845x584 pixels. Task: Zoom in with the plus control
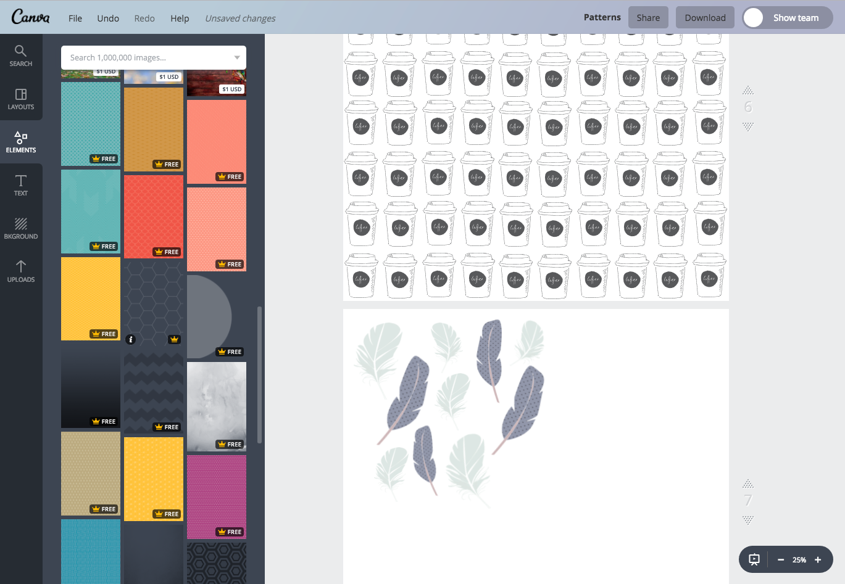[x=818, y=559]
